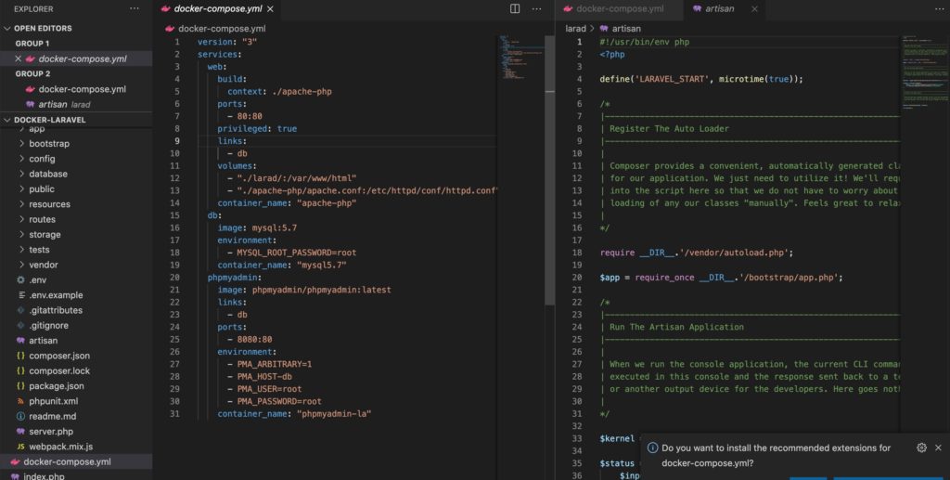The image size is (950, 480).
Task: Expand the storage folder in the tree
Action: tap(45, 235)
